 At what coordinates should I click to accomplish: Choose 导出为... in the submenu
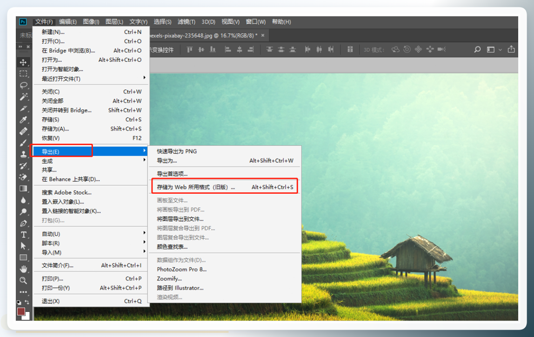coord(225,160)
